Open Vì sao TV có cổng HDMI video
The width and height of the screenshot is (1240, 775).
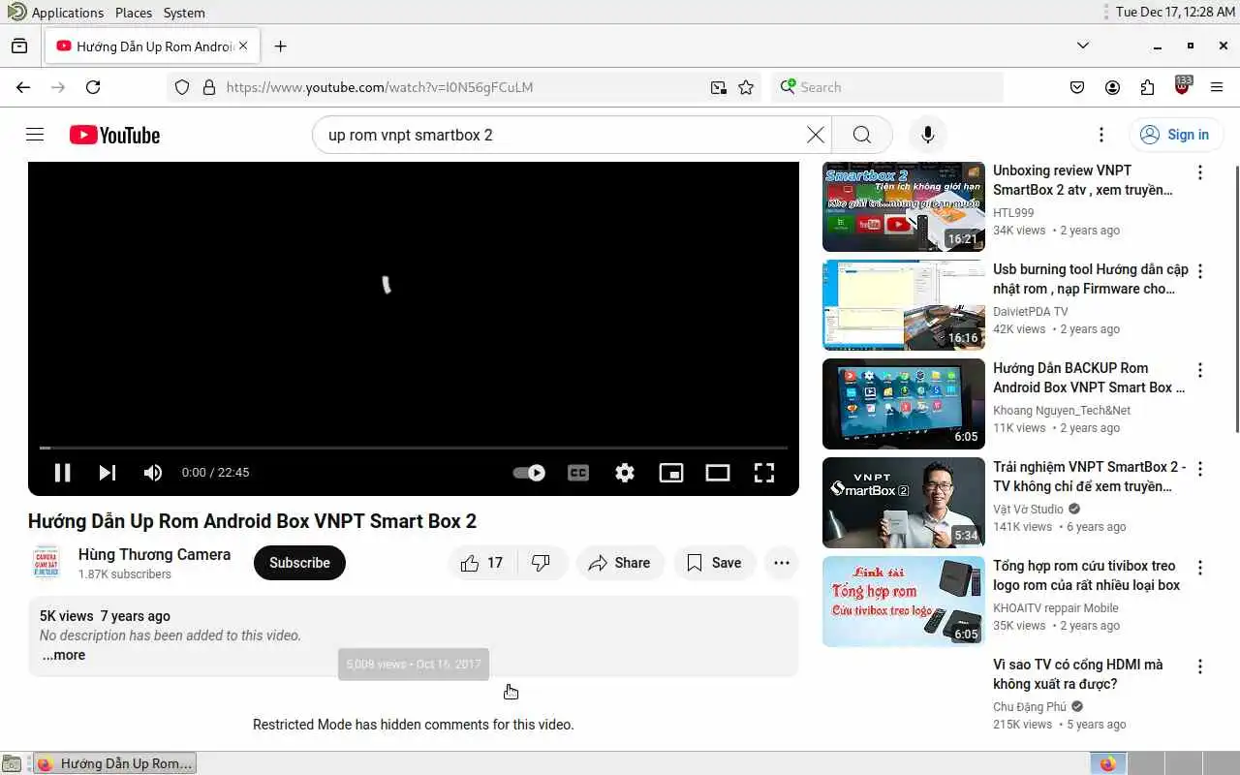click(1078, 674)
